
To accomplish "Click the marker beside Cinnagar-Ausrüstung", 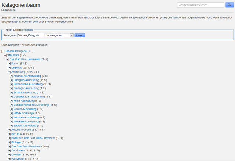I will click(x=11, y=88).
